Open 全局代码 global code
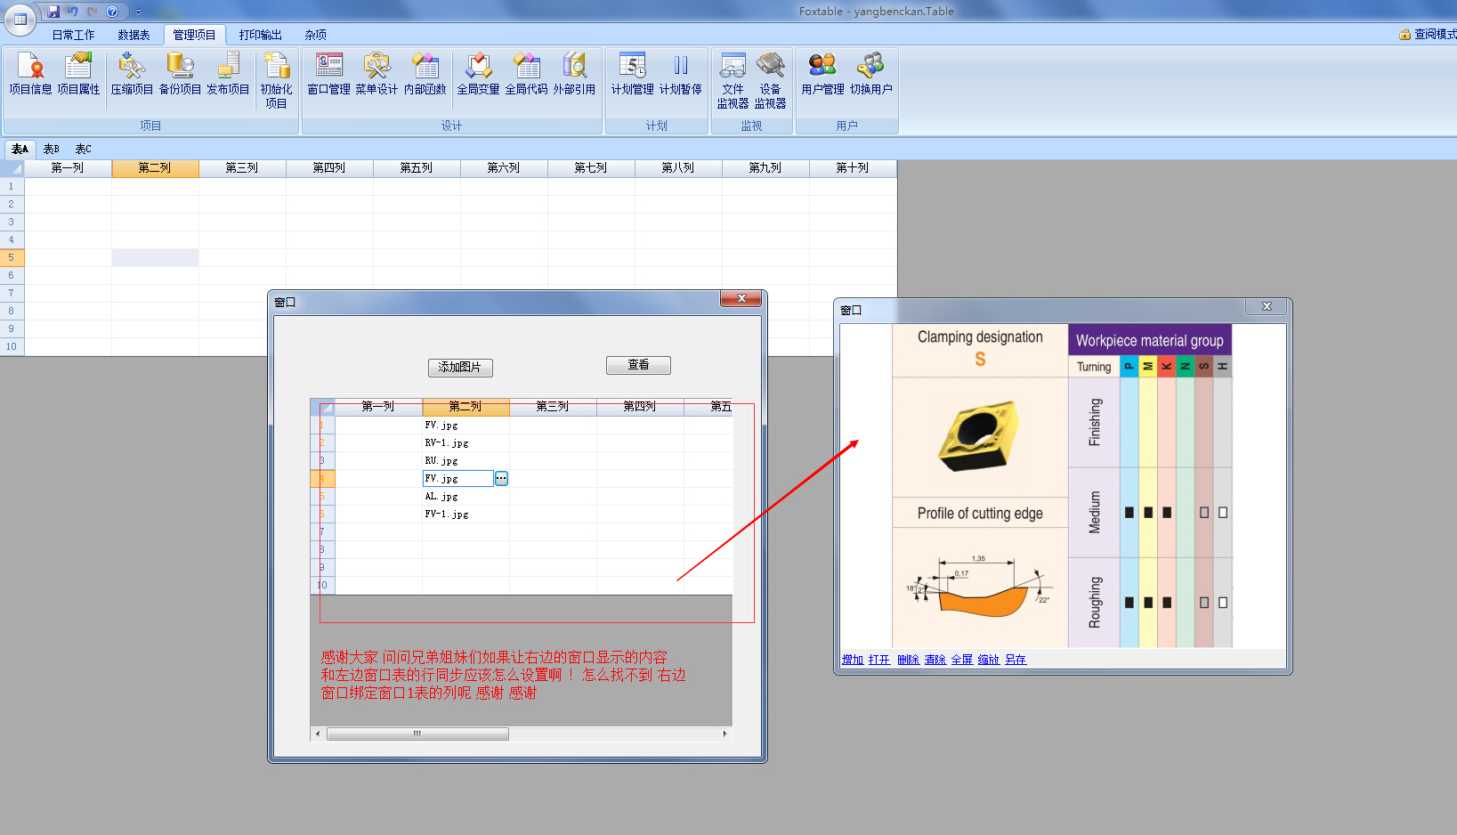 tap(526, 73)
